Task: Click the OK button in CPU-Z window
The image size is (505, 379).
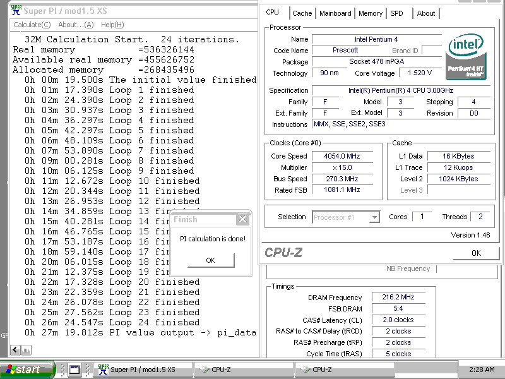Action: tap(476, 253)
